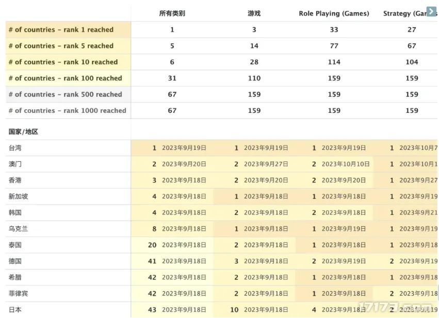
Task: Open the 日本 country row
Action: click(15, 310)
